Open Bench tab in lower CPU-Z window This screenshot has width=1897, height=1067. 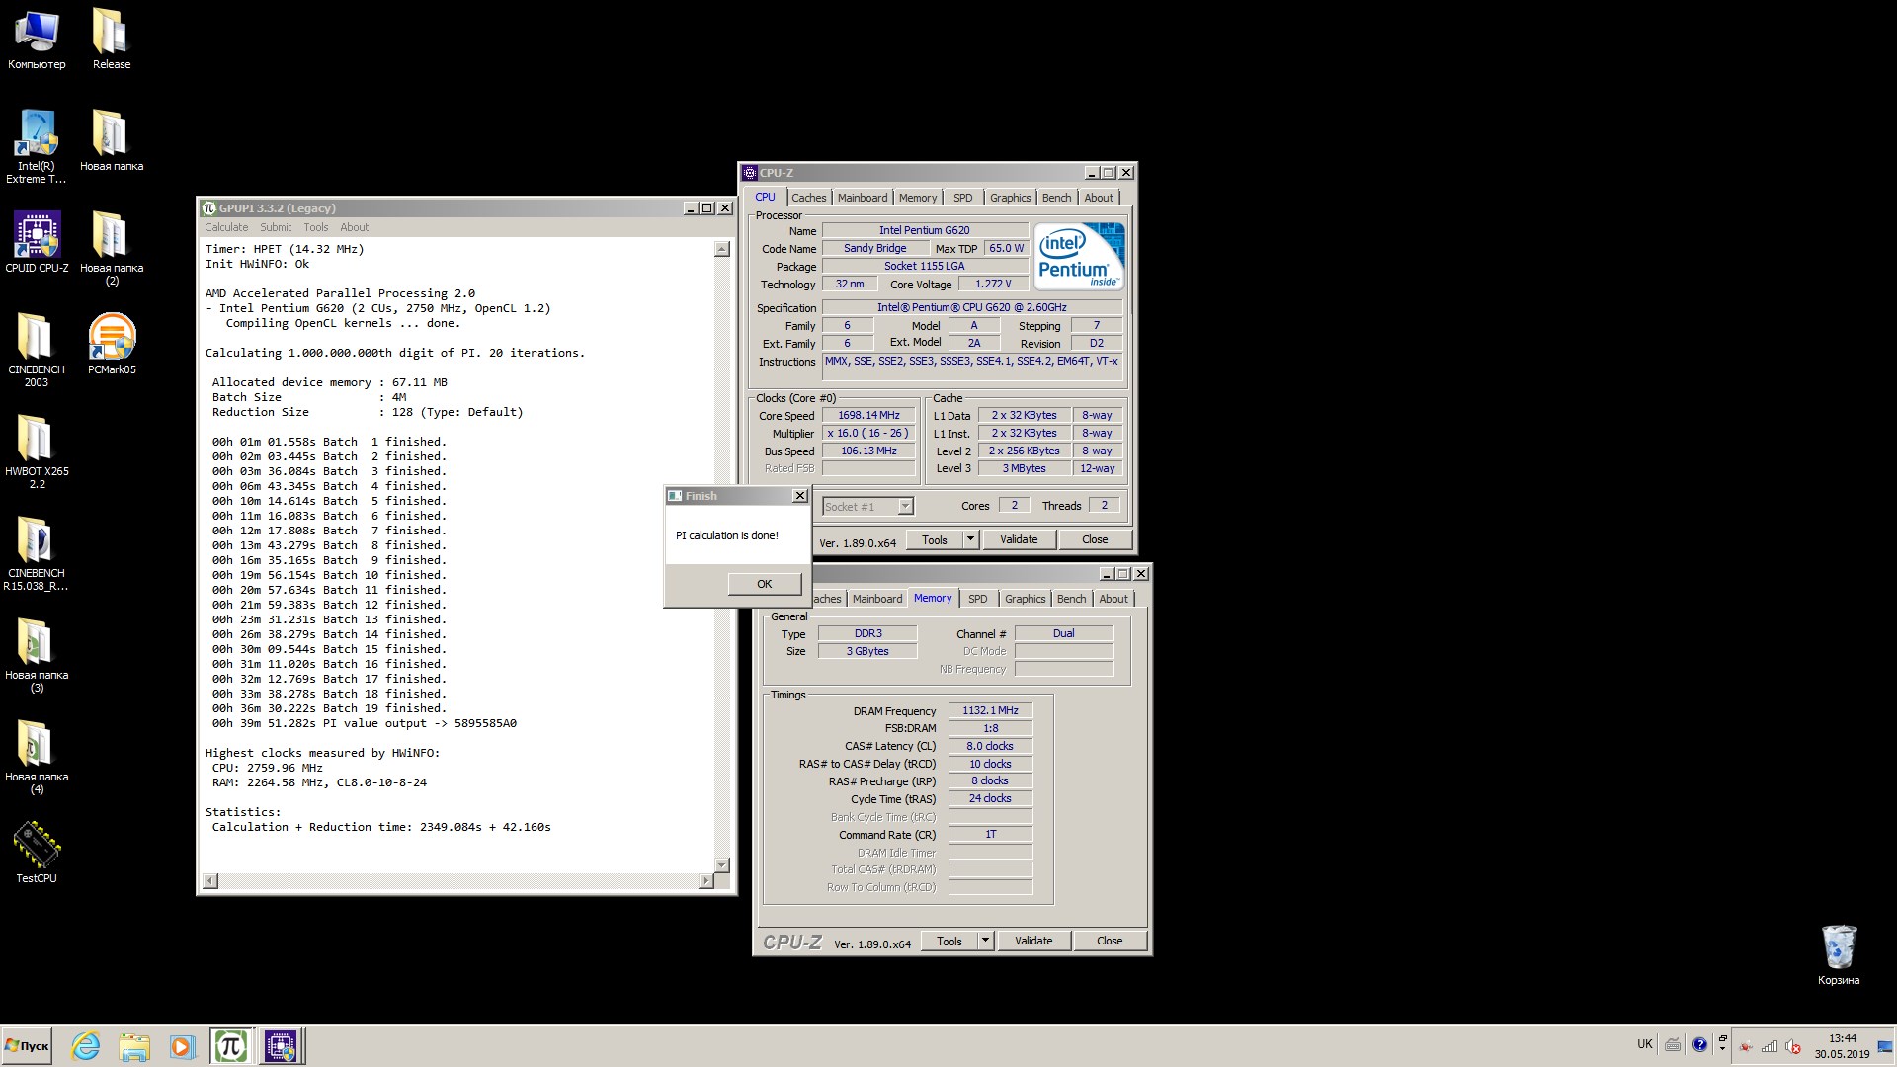point(1071,599)
